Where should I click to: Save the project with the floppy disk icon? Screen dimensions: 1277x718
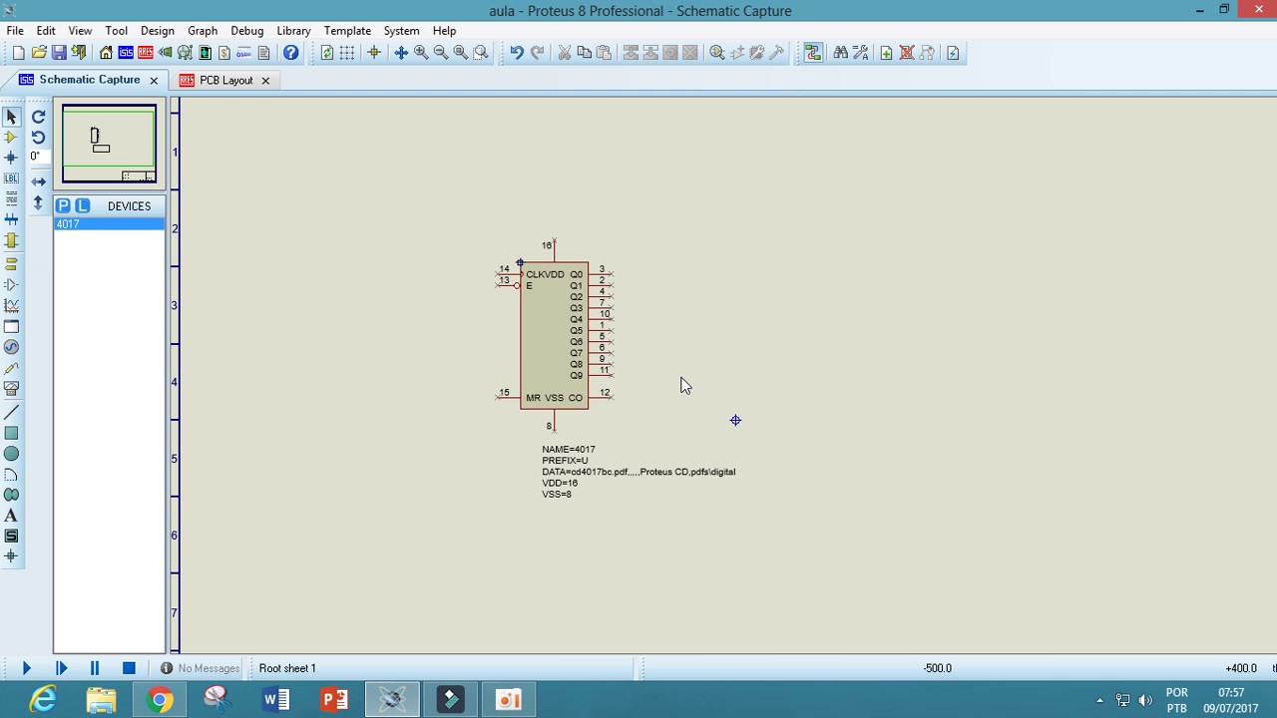pos(59,53)
